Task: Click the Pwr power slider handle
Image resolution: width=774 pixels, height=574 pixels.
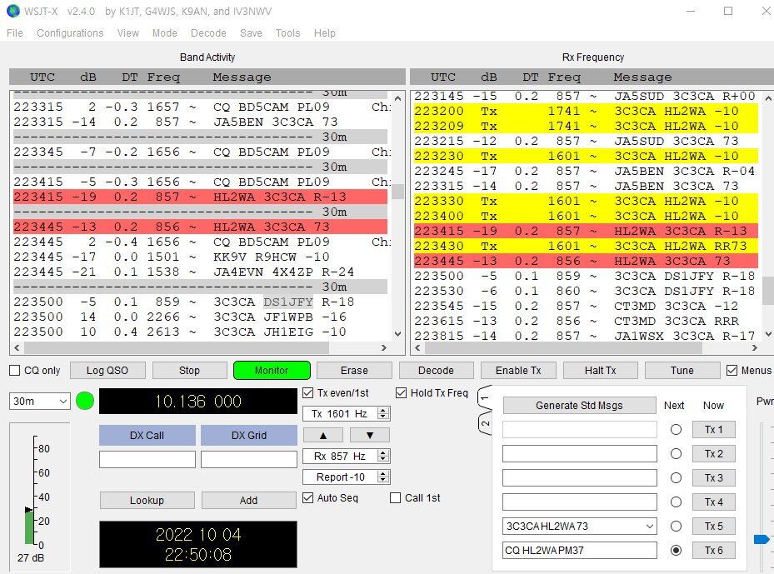Action: [x=761, y=540]
